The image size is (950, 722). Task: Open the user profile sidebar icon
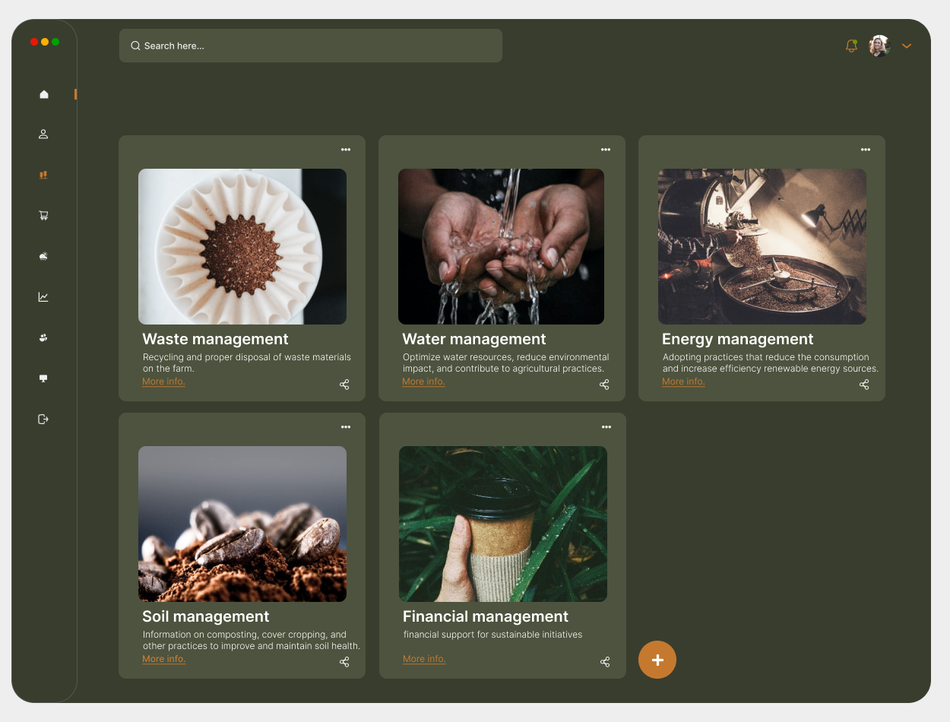pyautogui.click(x=43, y=135)
